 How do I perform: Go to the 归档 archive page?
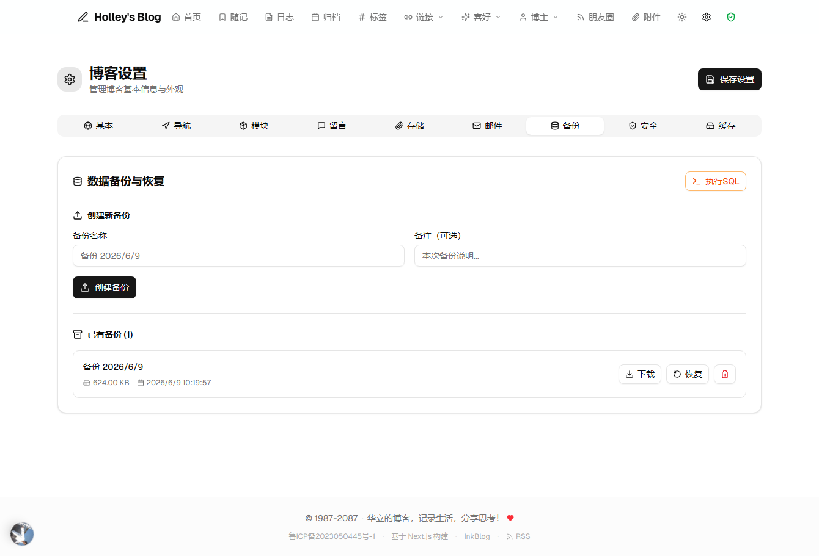pos(326,17)
